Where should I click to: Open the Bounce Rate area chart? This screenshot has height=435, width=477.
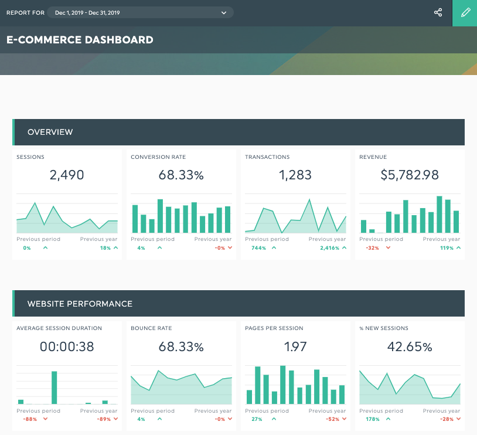(181, 385)
